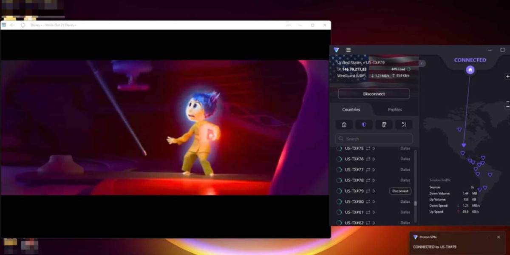Click the P2P arrows icon for US-TX#76
Screen dimensions: 510x255
tap(368, 159)
